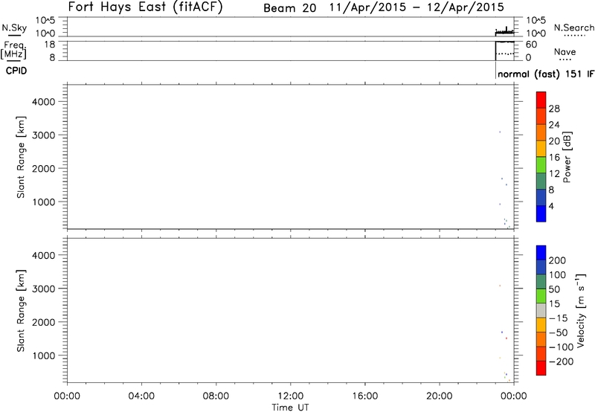Click the '12:00' time axis tick label
This screenshot has height=412, width=595.
point(290,396)
